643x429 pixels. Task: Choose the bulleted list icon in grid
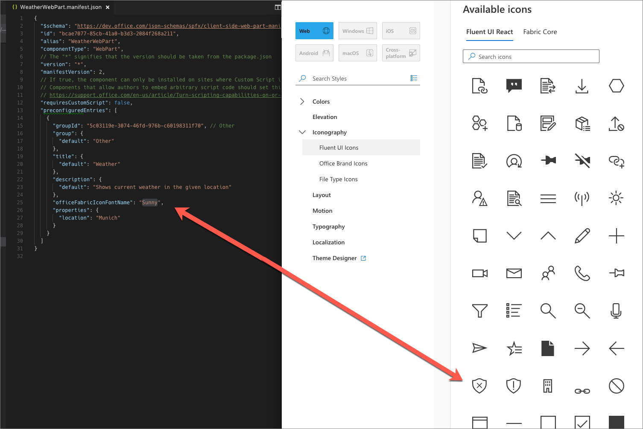coord(514,310)
